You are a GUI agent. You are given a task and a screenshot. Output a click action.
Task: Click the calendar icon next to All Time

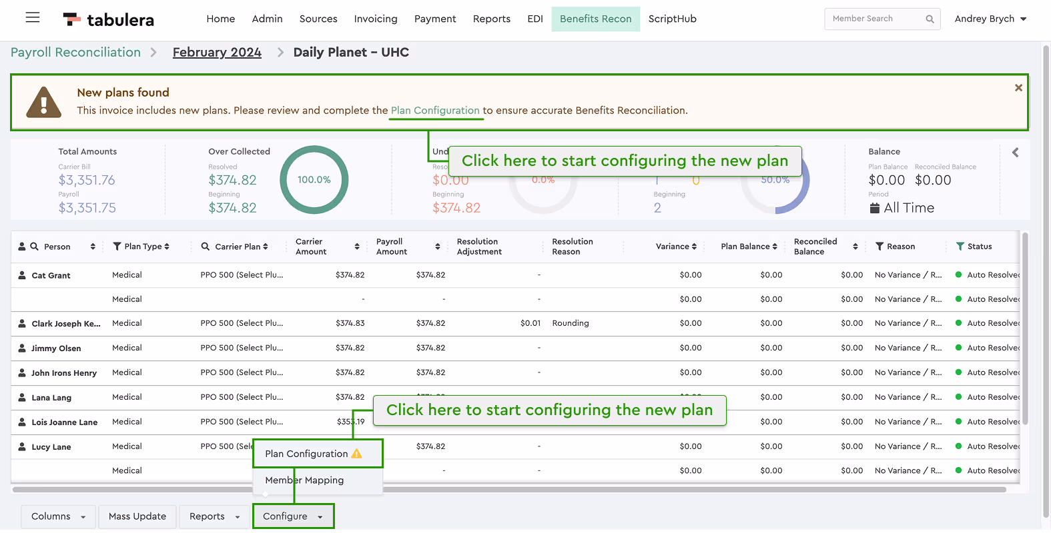click(x=874, y=208)
